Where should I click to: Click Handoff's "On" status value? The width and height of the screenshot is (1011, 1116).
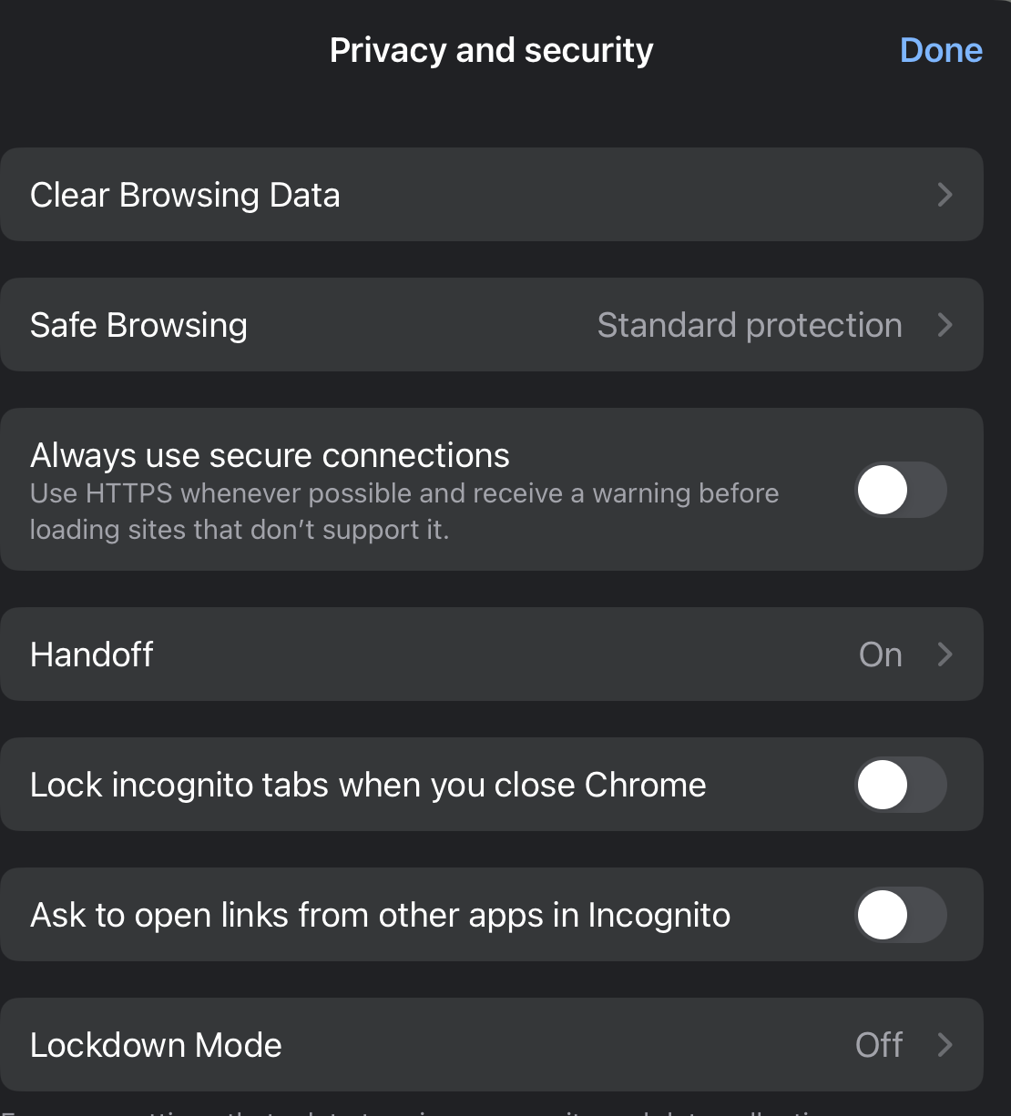coord(880,654)
